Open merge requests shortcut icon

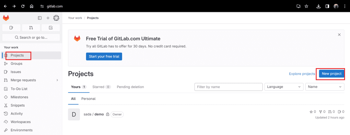[31, 28]
